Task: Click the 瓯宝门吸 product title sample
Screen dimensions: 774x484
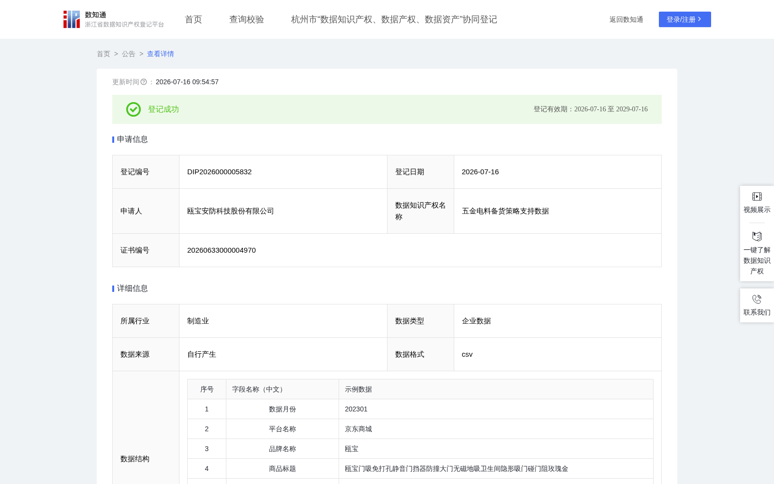Action: (x=457, y=469)
